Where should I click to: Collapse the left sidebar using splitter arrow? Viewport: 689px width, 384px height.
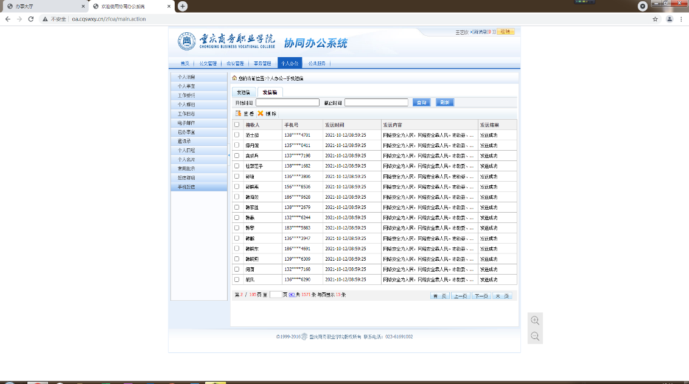(x=229, y=156)
